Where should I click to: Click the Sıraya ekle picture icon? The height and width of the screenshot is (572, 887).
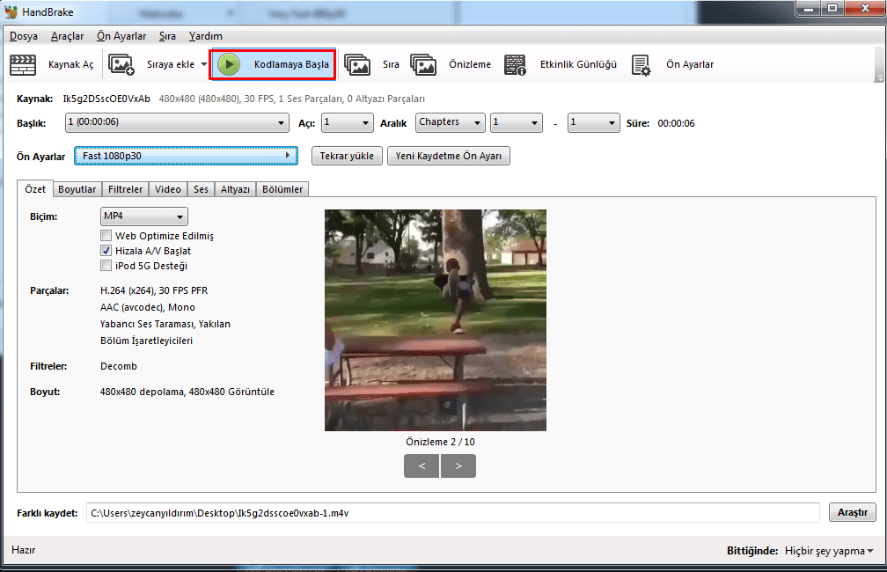point(121,64)
